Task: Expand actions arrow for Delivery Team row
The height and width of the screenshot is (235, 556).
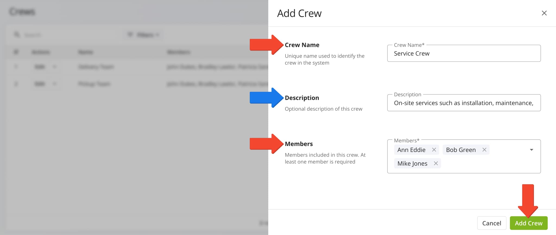Action: (55, 67)
